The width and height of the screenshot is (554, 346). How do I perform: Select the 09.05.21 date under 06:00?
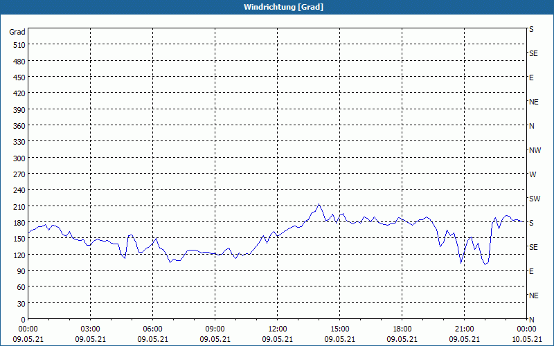[x=152, y=339]
